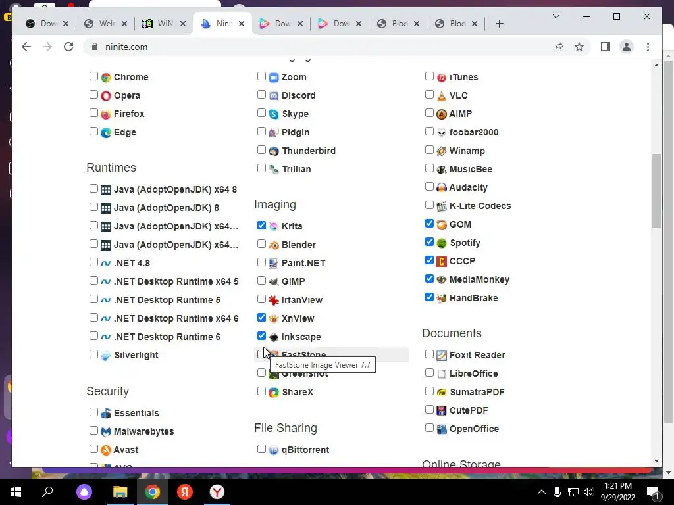Click the Discord app icon
Screen dimensions: 674x505
coord(274,96)
